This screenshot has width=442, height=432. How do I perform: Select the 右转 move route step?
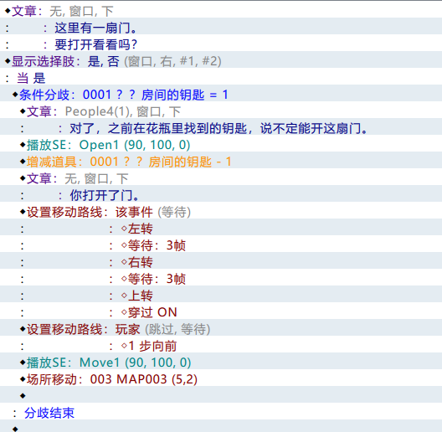pos(221,260)
